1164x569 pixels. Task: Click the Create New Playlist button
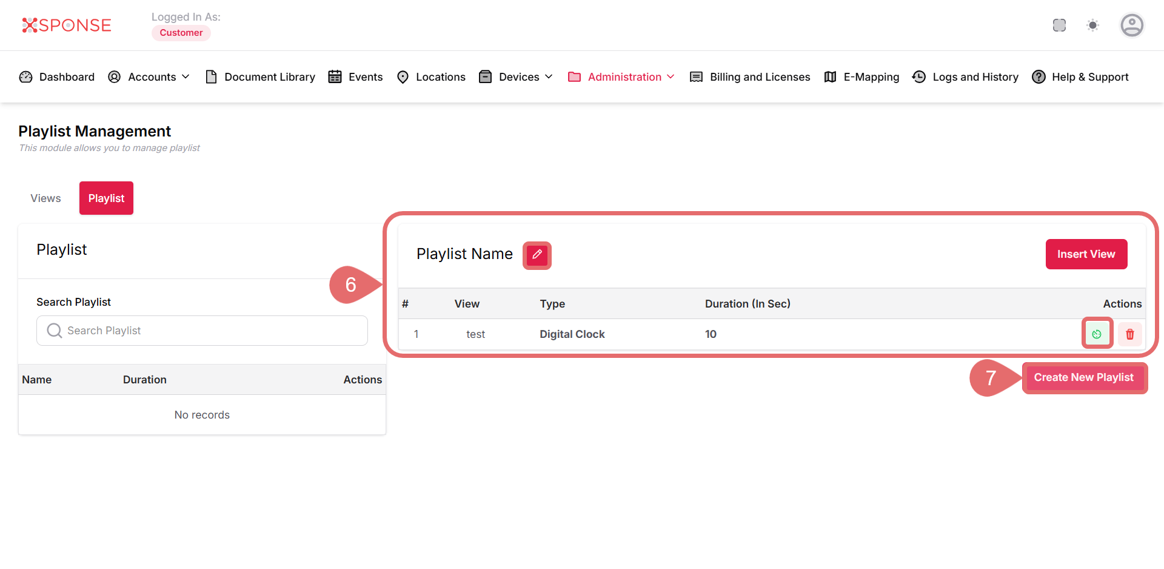click(x=1083, y=377)
